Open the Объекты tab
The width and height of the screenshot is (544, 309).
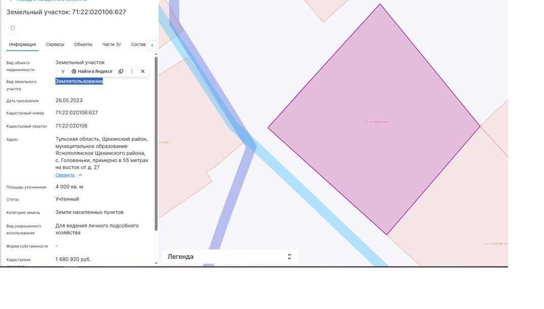83,45
